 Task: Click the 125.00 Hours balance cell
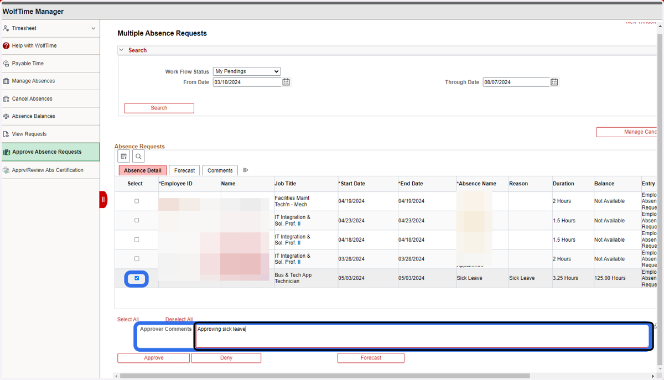(x=610, y=278)
